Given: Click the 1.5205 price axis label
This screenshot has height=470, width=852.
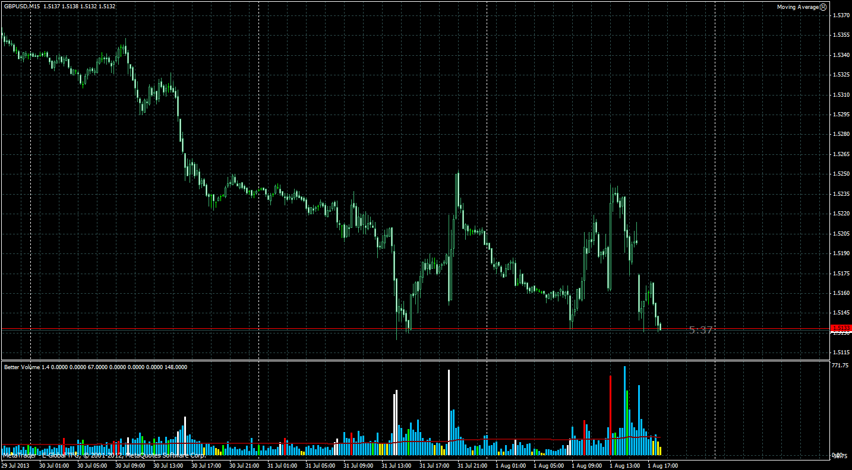Looking at the screenshot, I should 841,233.
